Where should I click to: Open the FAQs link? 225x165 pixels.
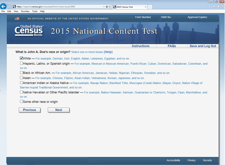click(x=172, y=46)
